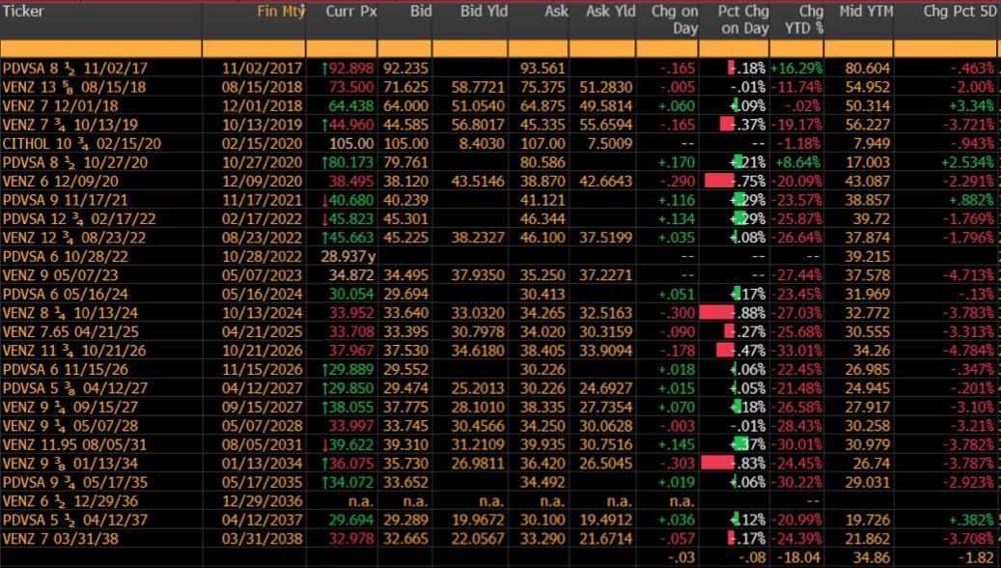
Task: Select the PDVSA 9 11/17/21 ticker
Action: coord(65,200)
